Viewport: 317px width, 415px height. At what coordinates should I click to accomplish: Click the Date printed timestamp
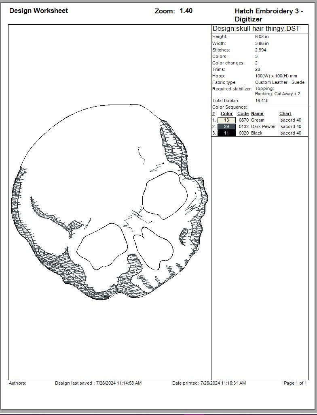tap(209, 383)
